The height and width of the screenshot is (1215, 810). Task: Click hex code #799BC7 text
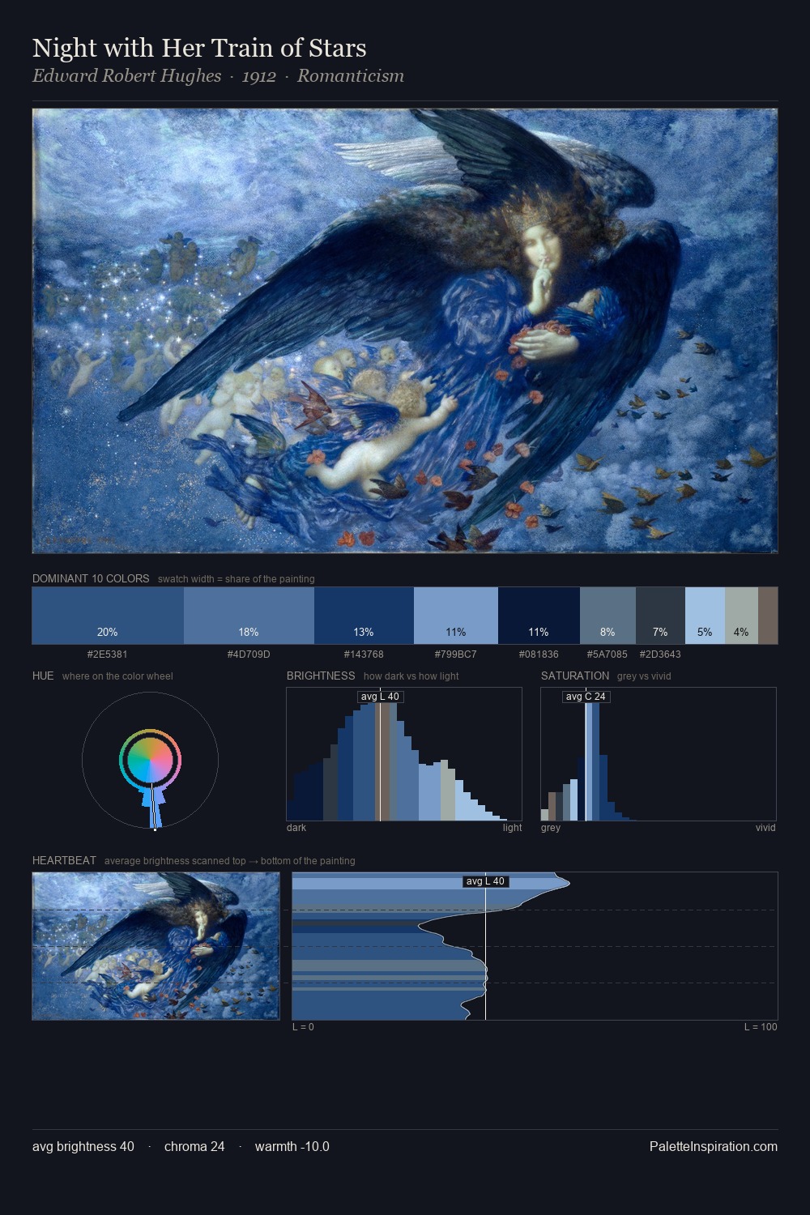tap(456, 654)
